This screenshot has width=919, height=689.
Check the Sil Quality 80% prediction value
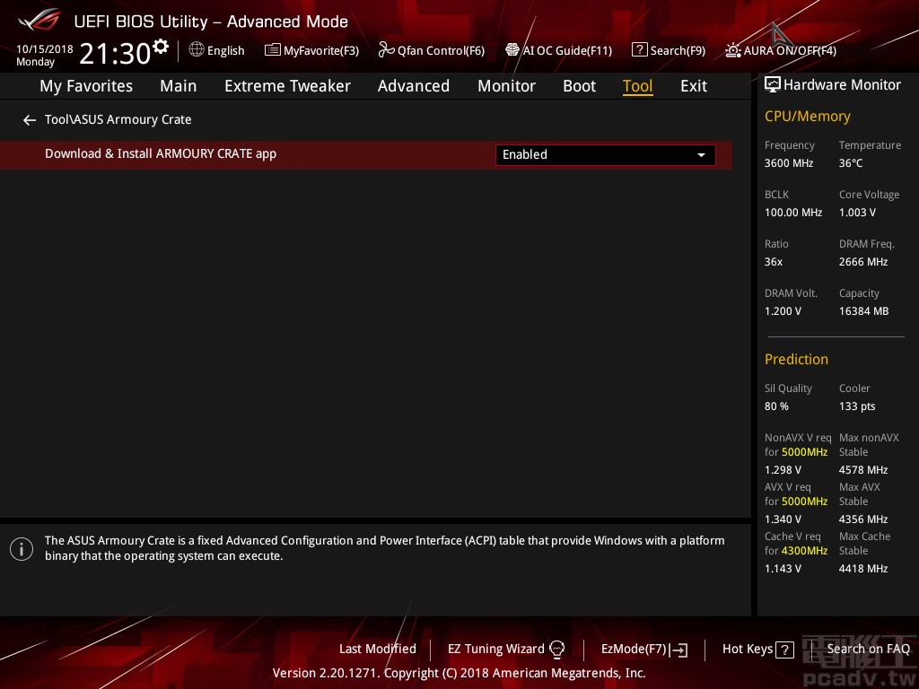point(775,406)
